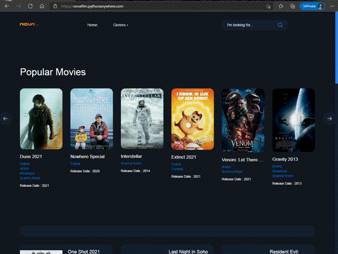Select Adventure genre under Dune 2021
This screenshot has width=338, height=254.
[x=27, y=173]
